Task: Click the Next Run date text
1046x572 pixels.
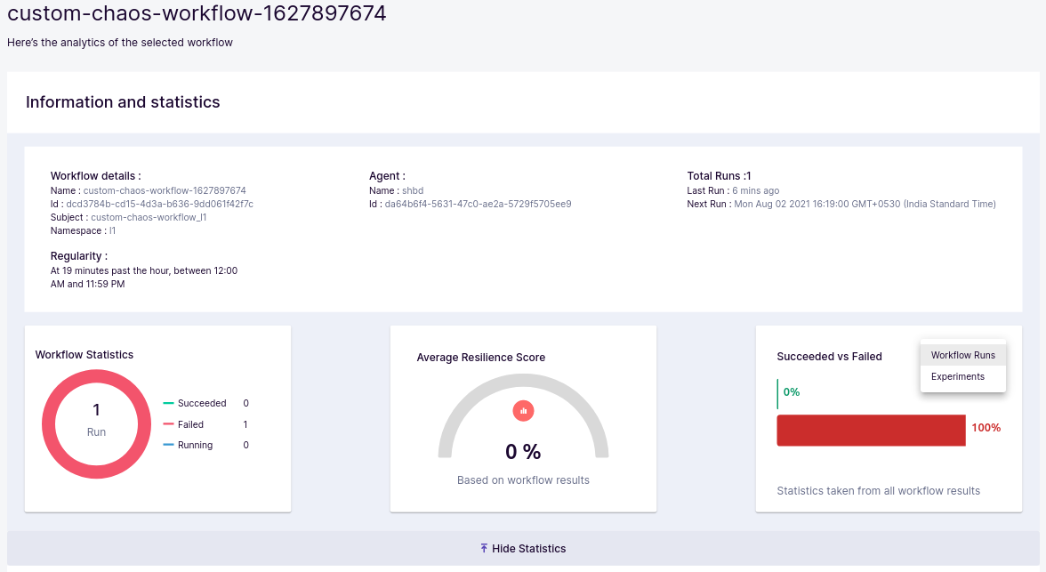Action: coord(865,204)
